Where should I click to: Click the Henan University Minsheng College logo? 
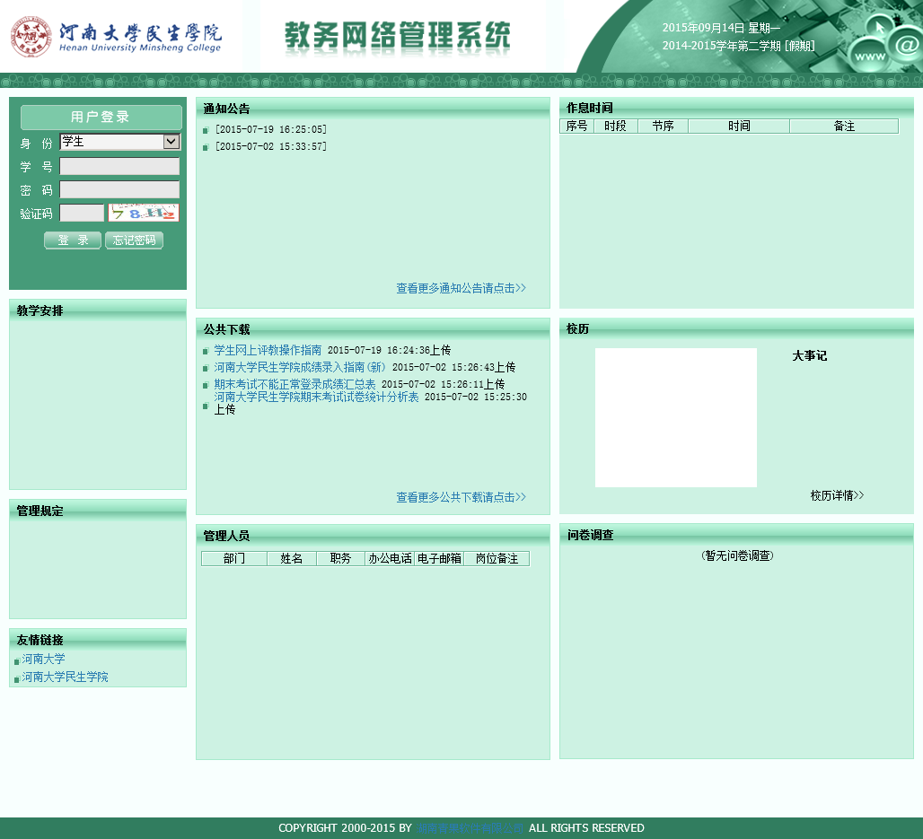(x=116, y=37)
